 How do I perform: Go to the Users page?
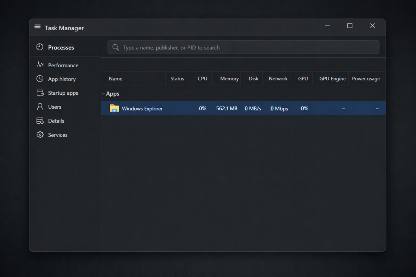[x=65, y=107]
